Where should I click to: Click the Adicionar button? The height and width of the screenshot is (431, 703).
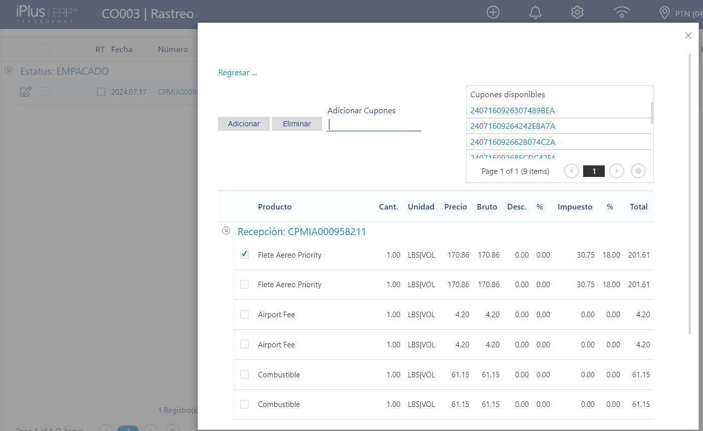tap(244, 124)
